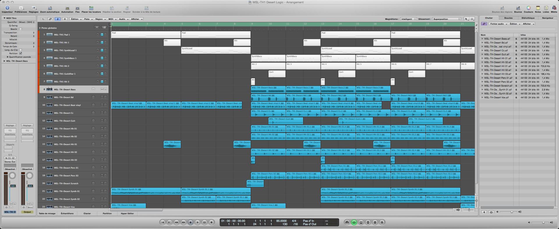Viewport: 559px width, 229px height.
Task: Open the second tool selector menu
Action: (472, 19)
